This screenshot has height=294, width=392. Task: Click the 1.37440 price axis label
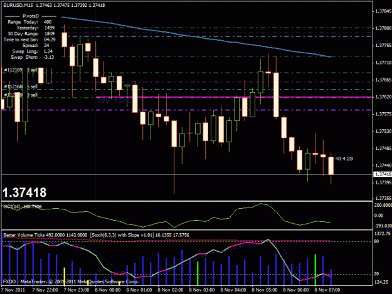pos(383,165)
